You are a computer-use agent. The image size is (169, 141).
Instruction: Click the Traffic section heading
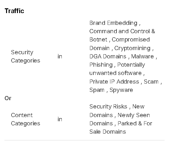pyautogui.click(x=14, y=11)
